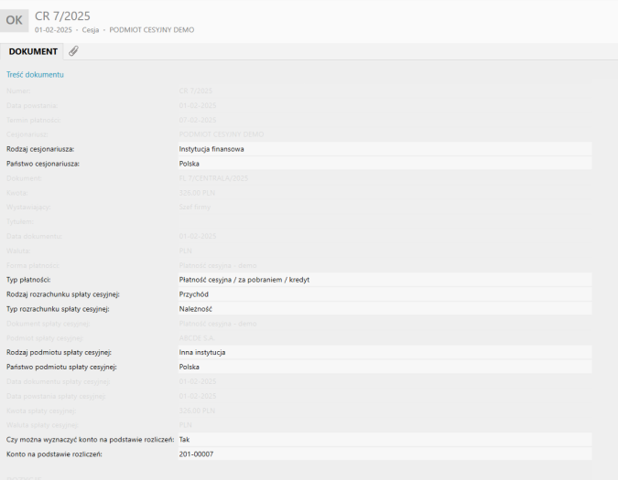Open the 'Rodzaj podmiotu spłaty cesyjnej' field
618x480 pixels.
(x=383, y=351)
